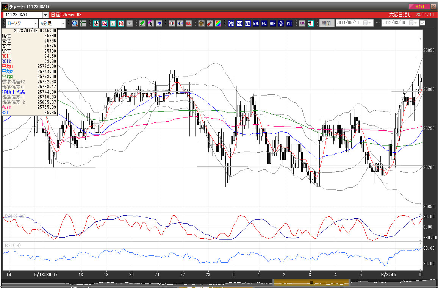Toggle the BB Bollinger Bands indicator
Viewport: 438px width, 288px height.
click(248, 23)
